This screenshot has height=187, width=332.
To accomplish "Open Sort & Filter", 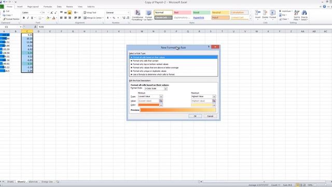I will pos(297,15).
